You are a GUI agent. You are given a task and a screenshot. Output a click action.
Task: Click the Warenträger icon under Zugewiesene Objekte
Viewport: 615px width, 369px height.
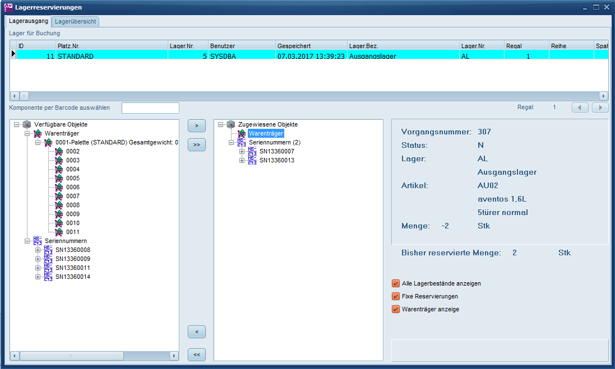click(x=242, y=133)
